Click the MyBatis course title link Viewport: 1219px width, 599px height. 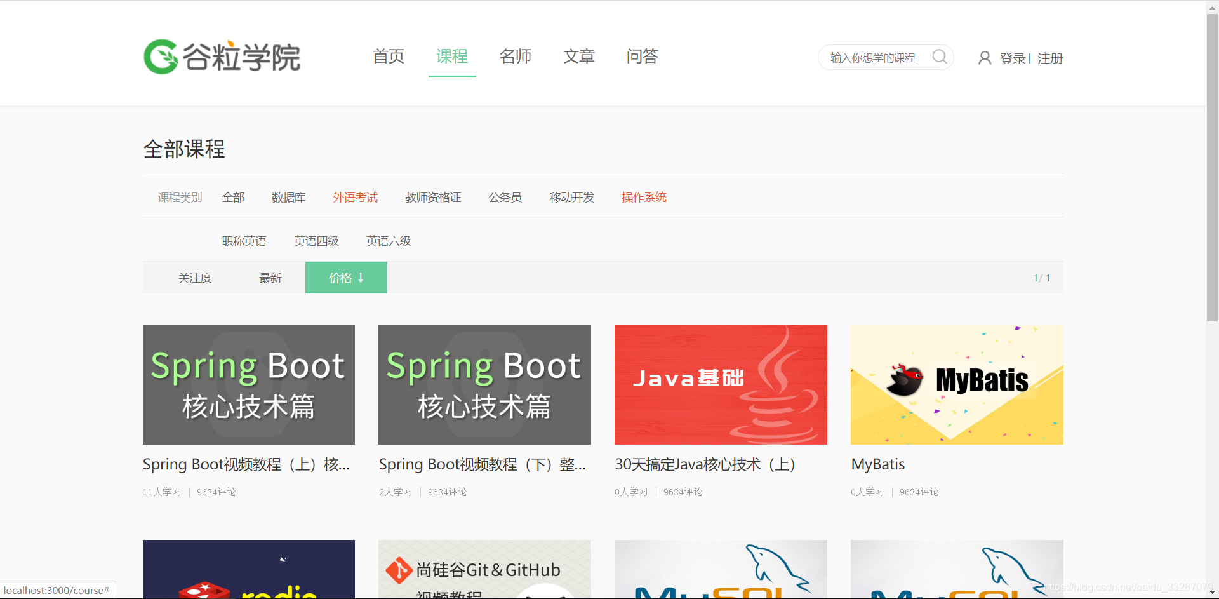pyautogui.click(x=878, y=464)
